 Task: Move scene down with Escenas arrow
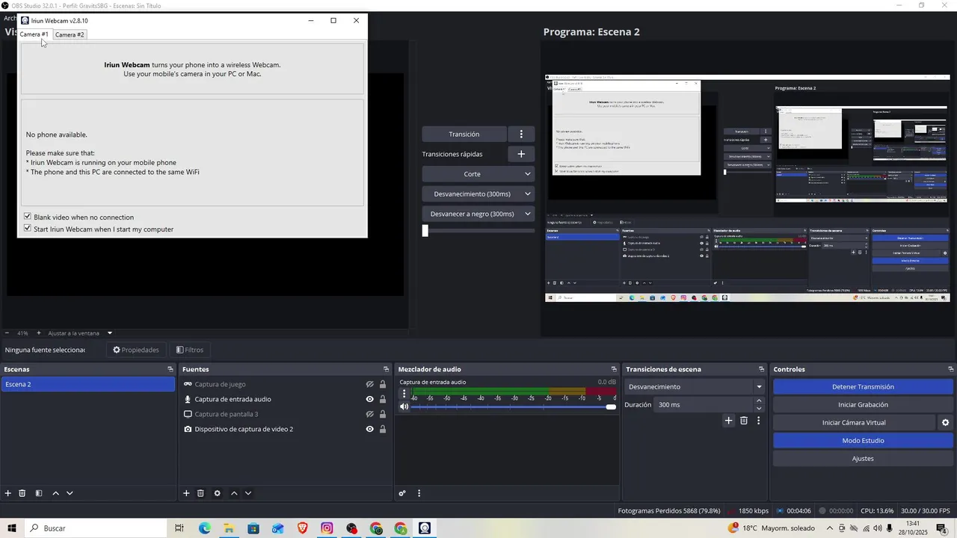pos(70,493)
